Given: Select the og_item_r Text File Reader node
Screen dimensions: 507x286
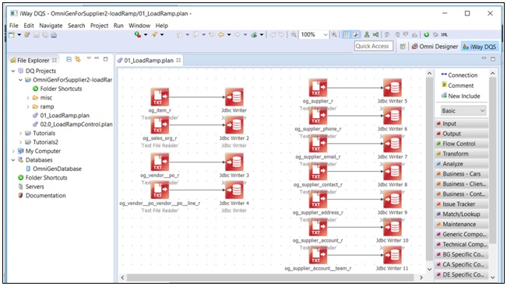Looking at the screenshot, I should pos(160,97).
